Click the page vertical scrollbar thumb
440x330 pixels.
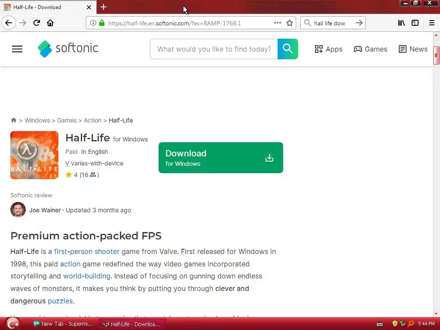(437, 55)
